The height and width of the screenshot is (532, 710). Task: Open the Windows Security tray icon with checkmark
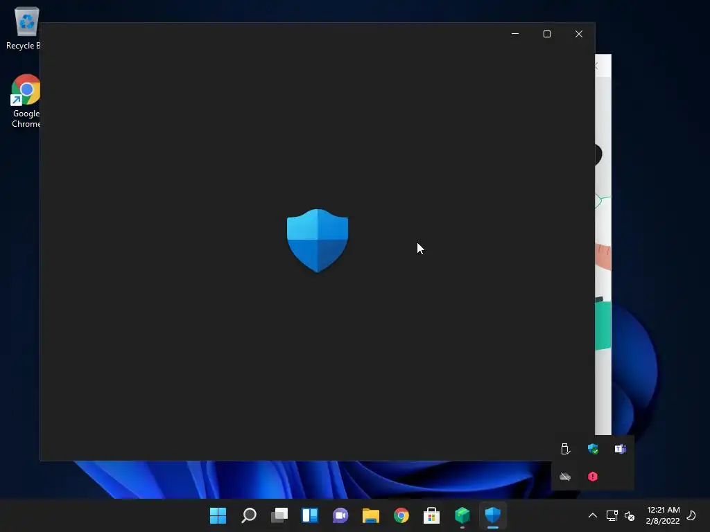click(593, 449)
